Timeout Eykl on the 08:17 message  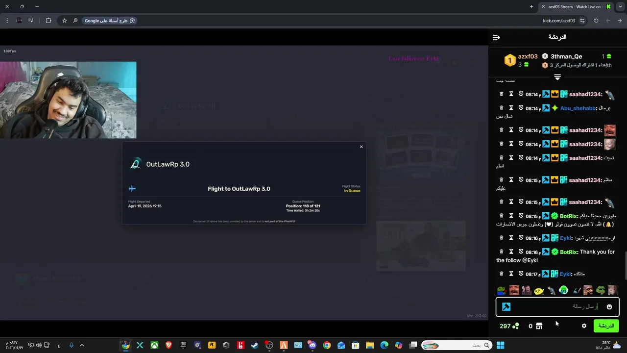coord(511,274)
